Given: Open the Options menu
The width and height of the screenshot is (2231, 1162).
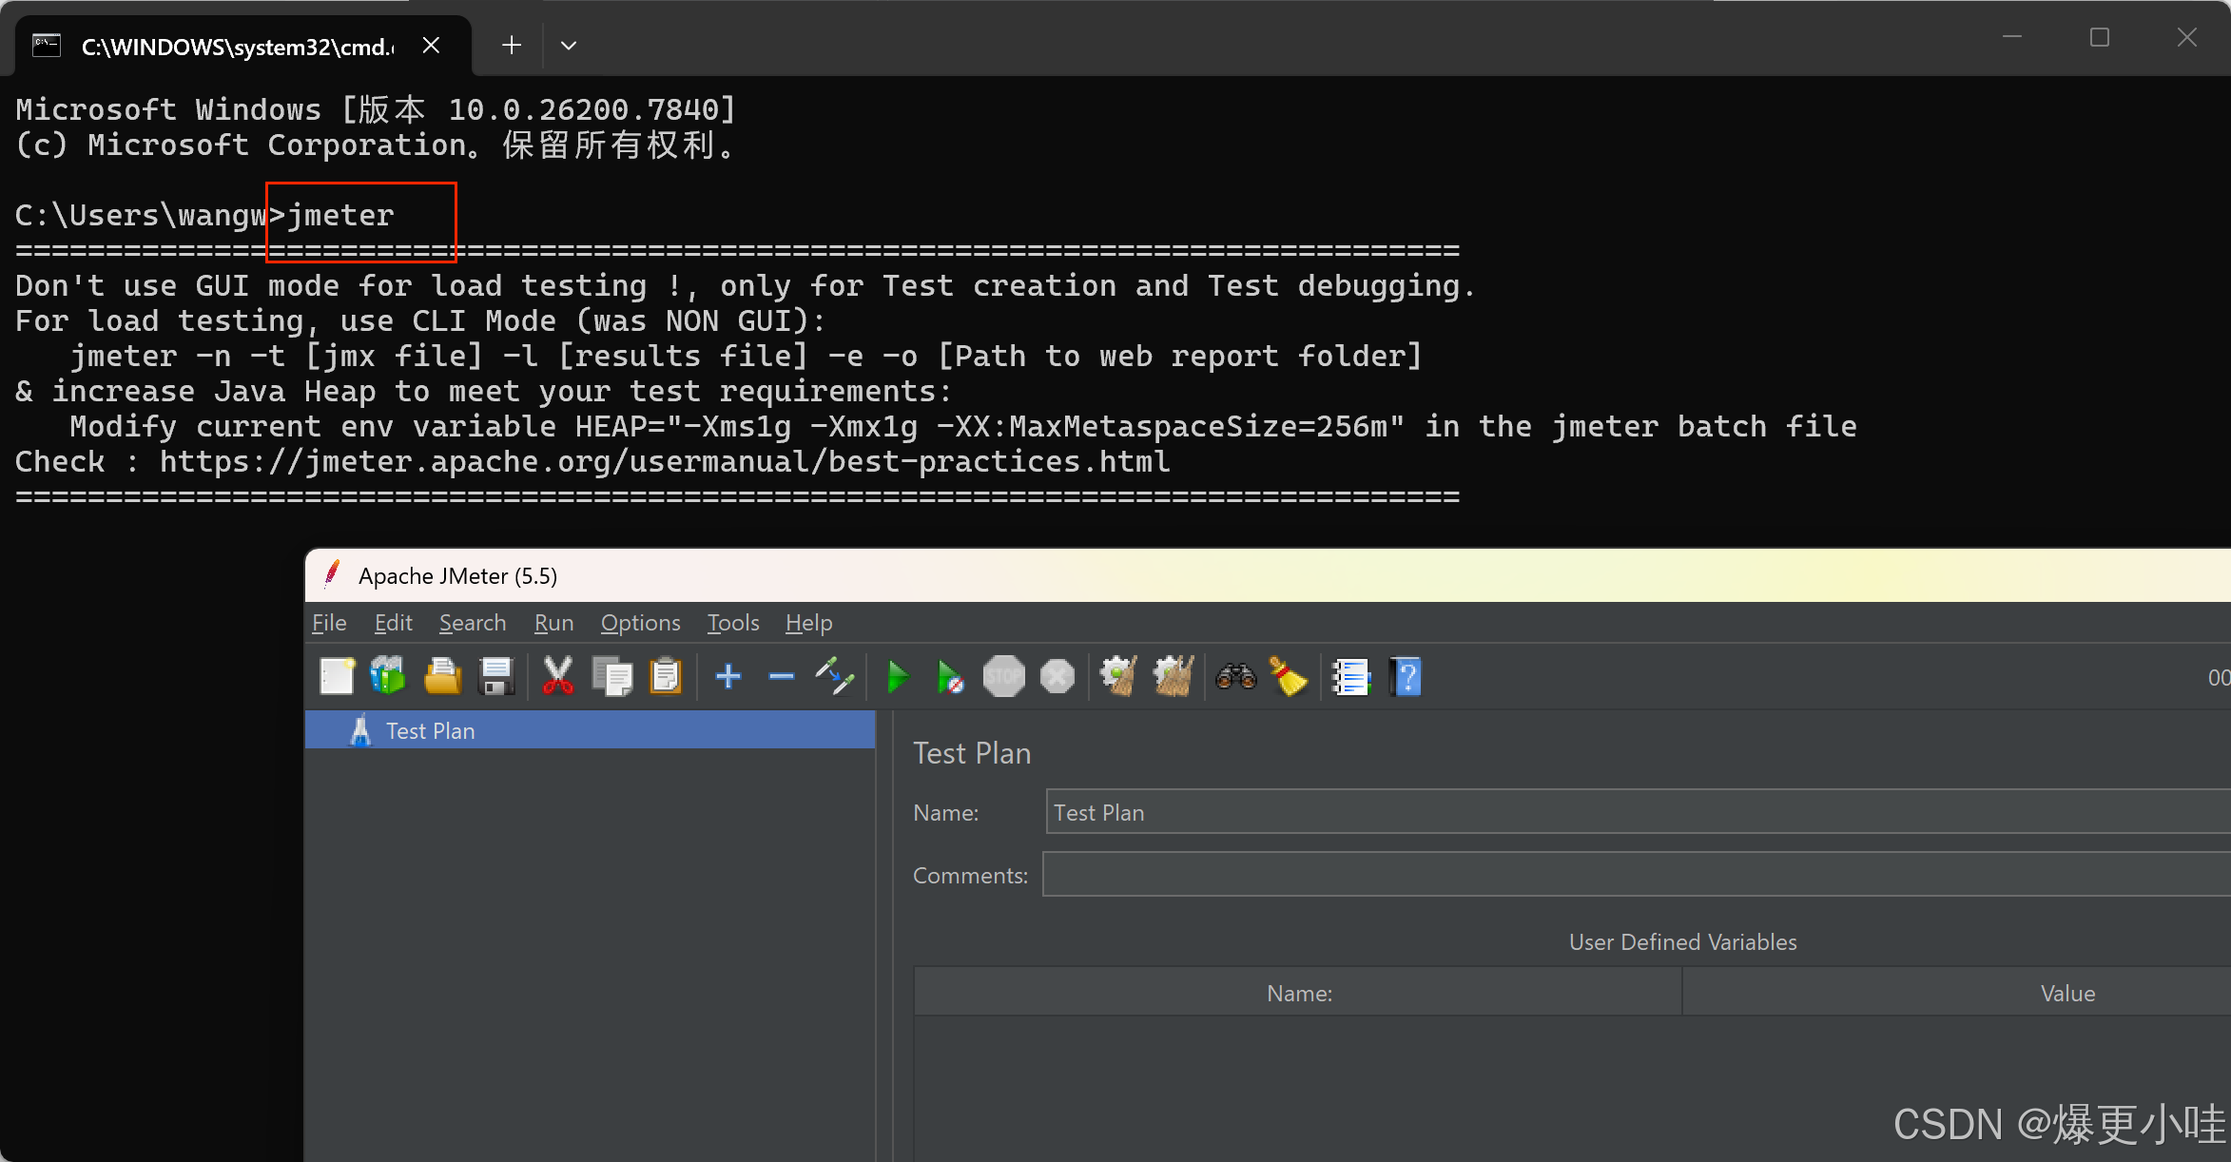Looking at the screenshot, I should point(640,623).
